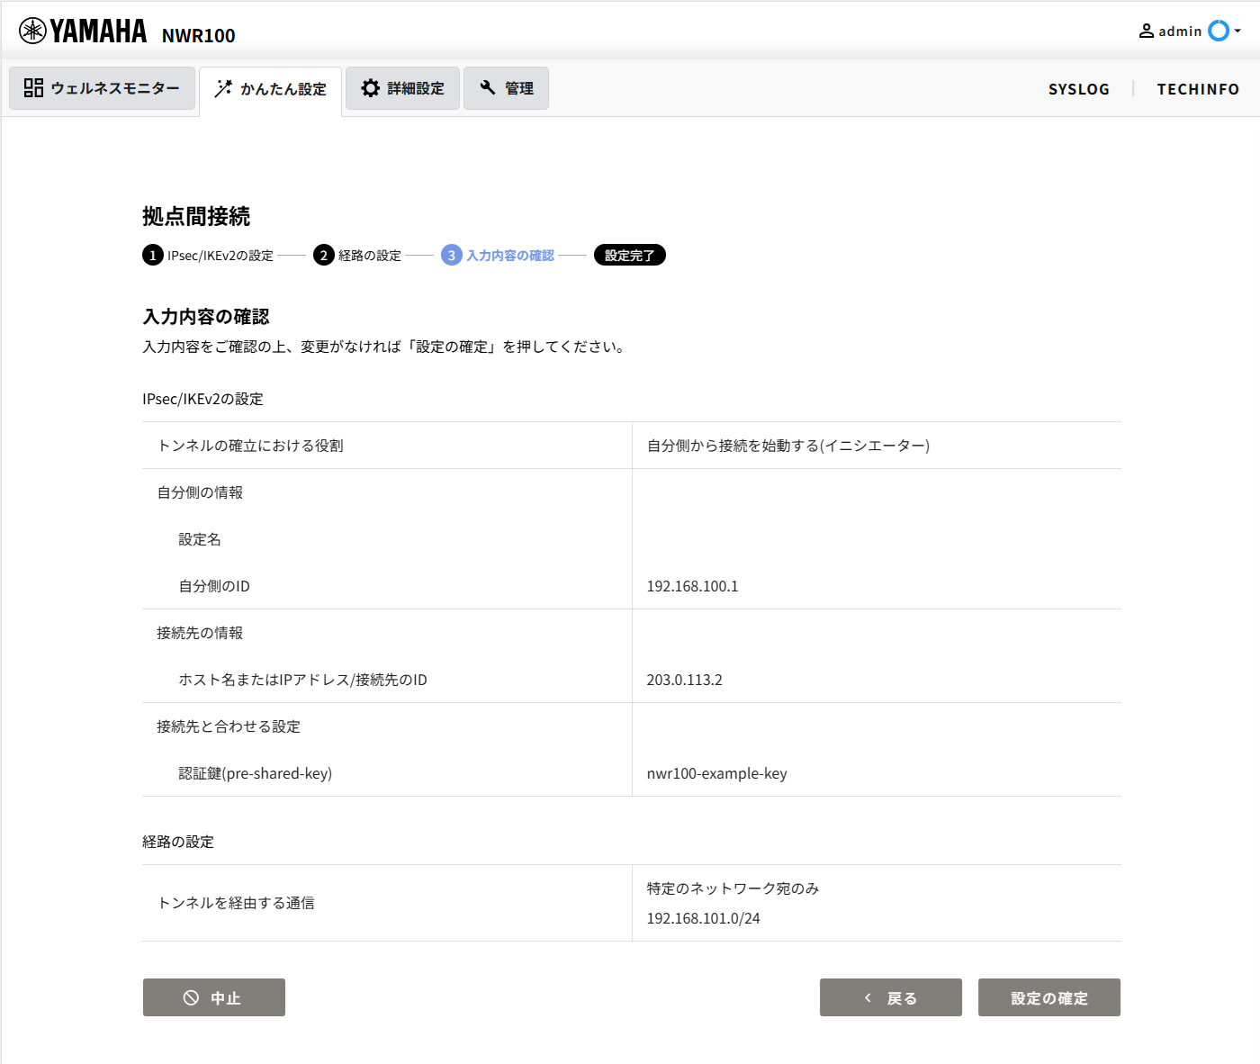The width and height of the screenshot is (1260, 1064).
Task: Click the 自分側の情報 label
Action: coord(200,492)
